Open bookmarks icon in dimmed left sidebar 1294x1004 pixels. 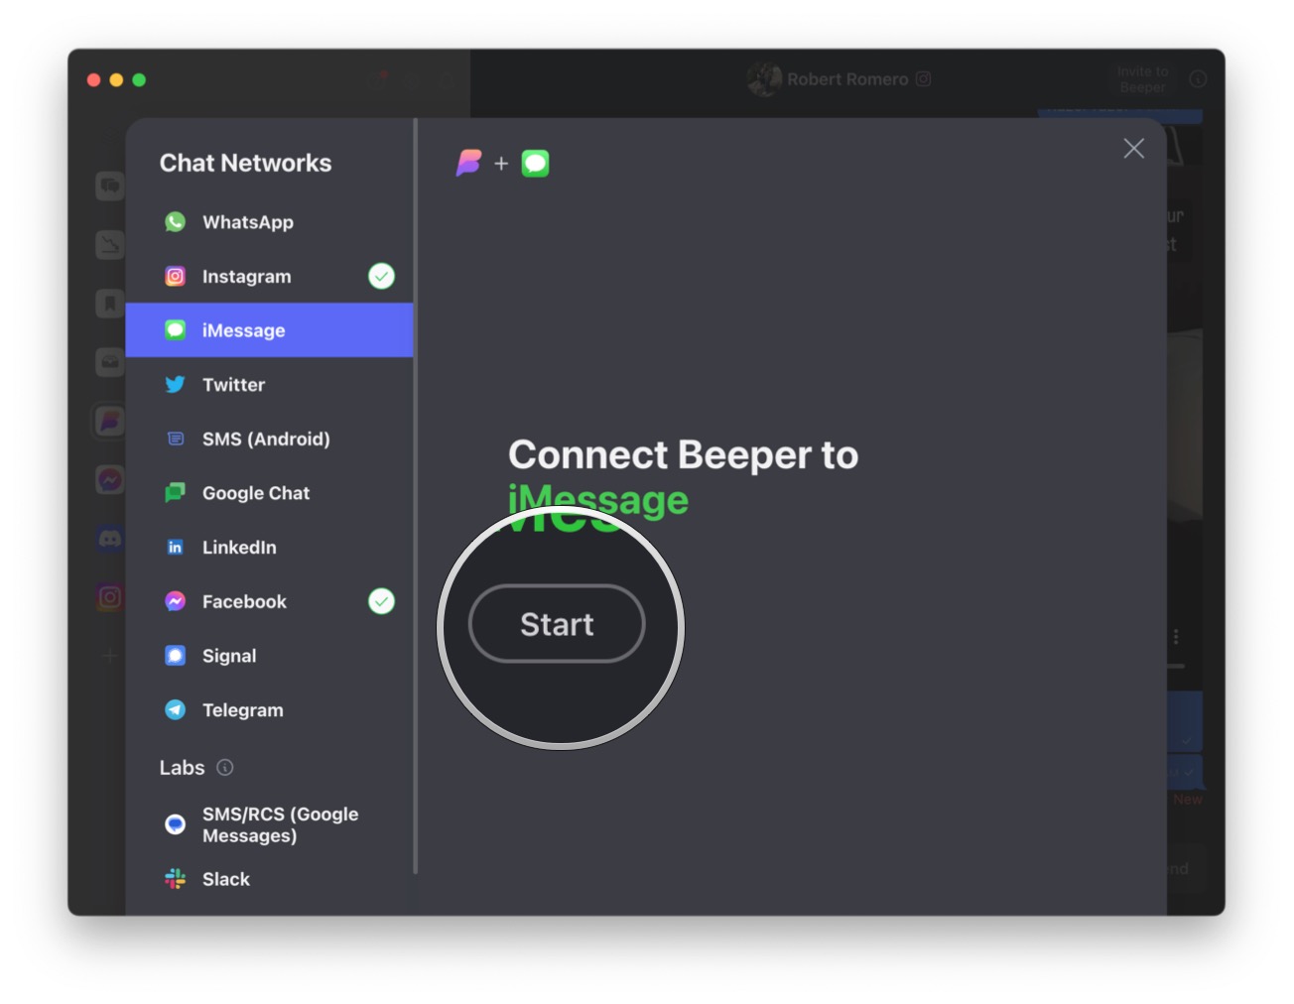110,304
